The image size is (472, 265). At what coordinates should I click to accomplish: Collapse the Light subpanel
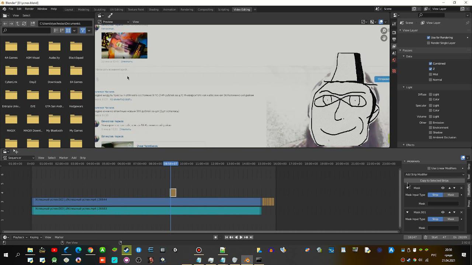coord(404,87)
